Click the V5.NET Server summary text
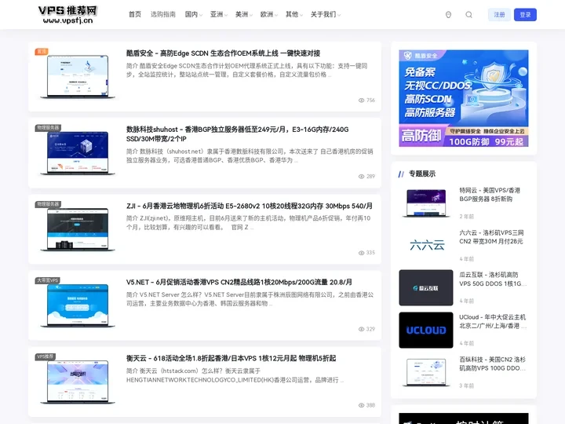This screenshot has width=565, height=424. pos(250,299)
